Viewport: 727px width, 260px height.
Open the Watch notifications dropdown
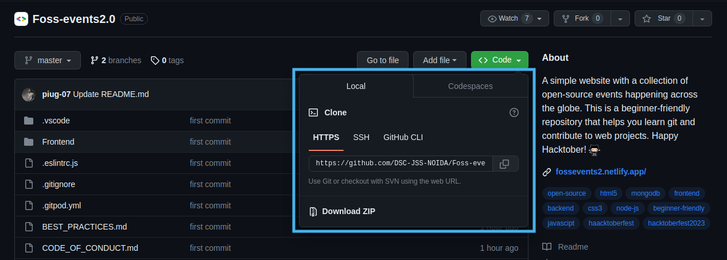tap(514, 18)
